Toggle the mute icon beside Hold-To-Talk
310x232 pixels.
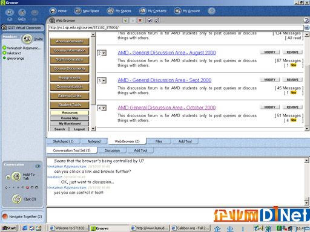pos(8,177)
